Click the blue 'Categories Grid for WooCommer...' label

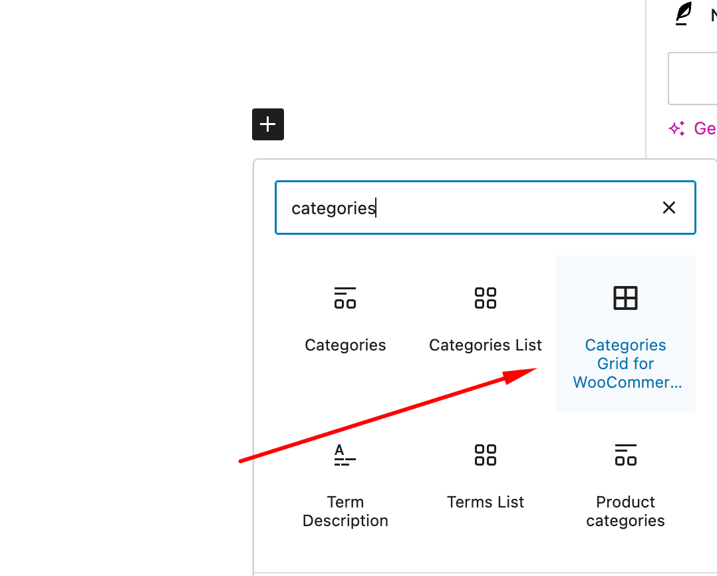pos(625,364)
